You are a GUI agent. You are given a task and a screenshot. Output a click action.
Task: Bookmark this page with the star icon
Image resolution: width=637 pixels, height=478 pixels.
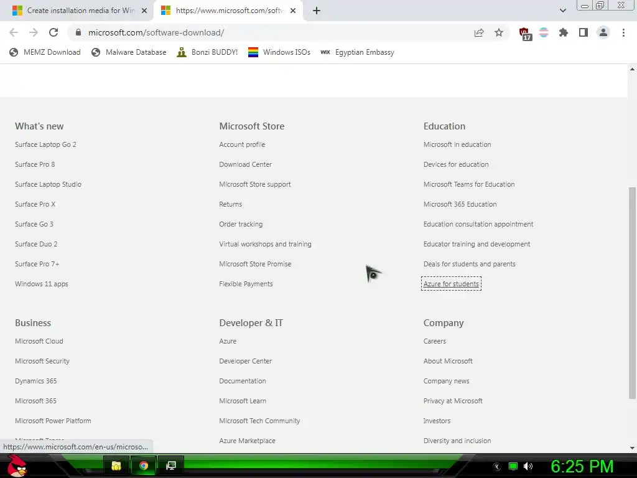click(499, 32)
